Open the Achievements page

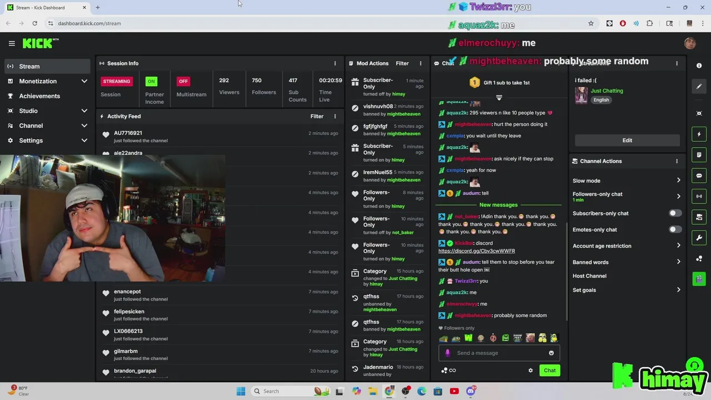pos(47,96)
